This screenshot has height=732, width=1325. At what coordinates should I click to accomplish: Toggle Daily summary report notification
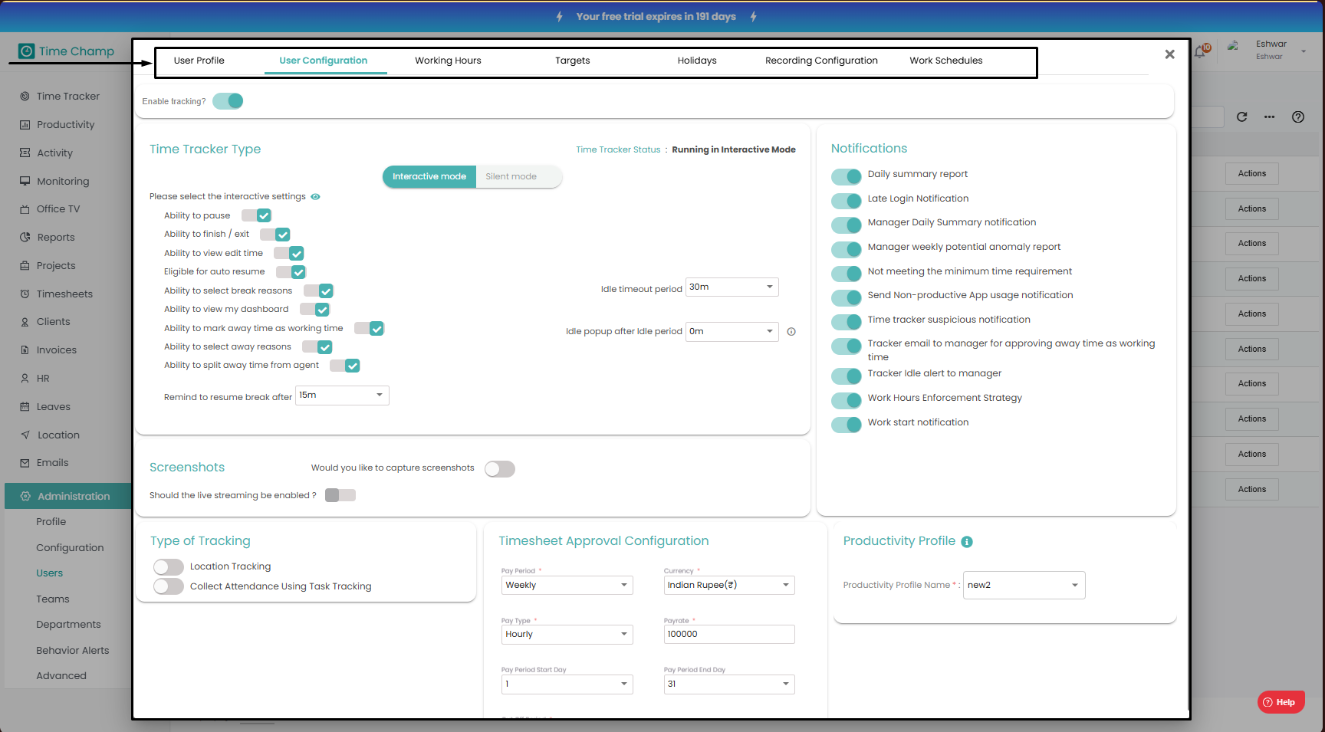click(x=847, y=176)
